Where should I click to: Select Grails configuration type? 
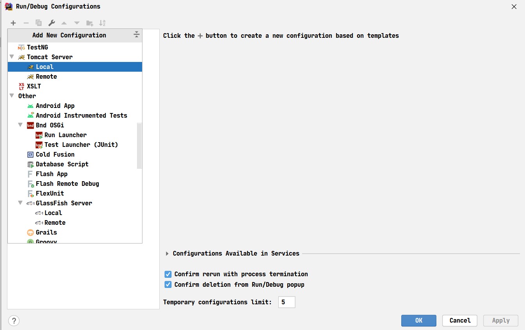tap(46, 232)
